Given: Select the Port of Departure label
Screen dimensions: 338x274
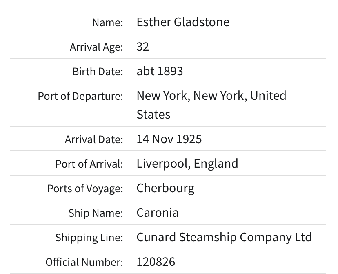Looking at the screenshot, I should [x=80, y=97].
